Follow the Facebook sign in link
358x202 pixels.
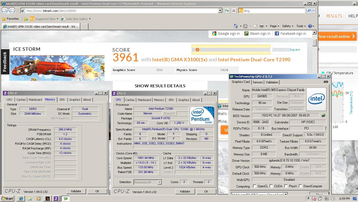coord(290,33)
